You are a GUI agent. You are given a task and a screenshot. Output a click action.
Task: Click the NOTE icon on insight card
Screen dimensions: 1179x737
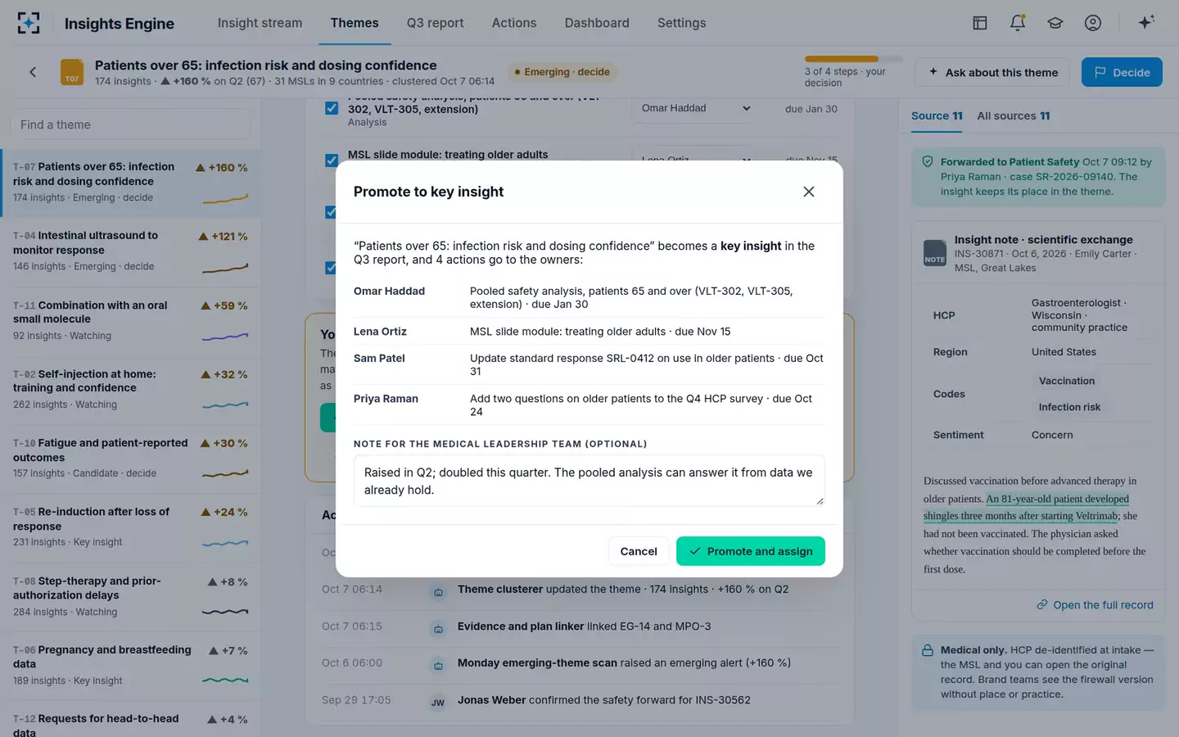click(935, 252)
